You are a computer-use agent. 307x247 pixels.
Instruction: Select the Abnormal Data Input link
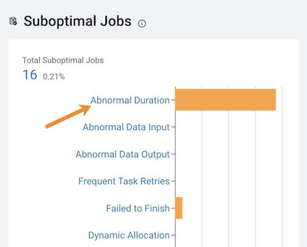coord(126,127)
